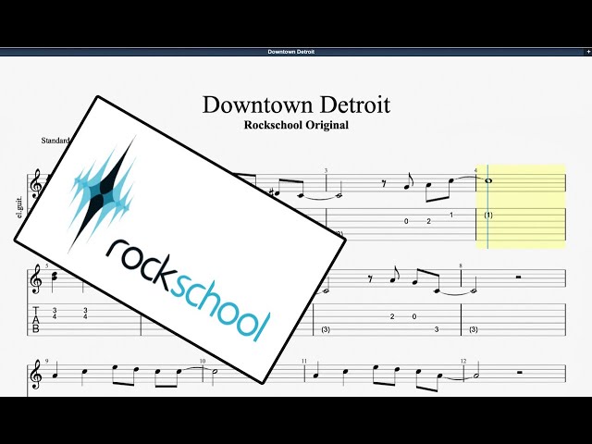Image resolution: width=592 pixels, height=444 pixels.
Task: Select the whole note in highlighted measure 4
Action: pos(488,181)
